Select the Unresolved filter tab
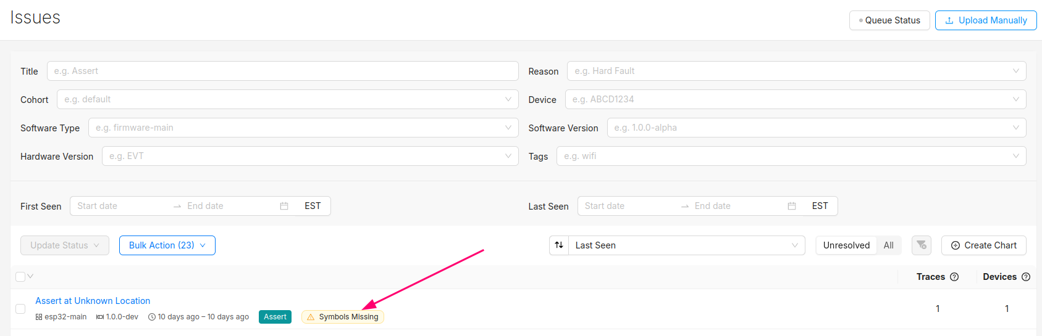Screen dimensions: 1042x336 pyautogui.click(x=846, y=245)
